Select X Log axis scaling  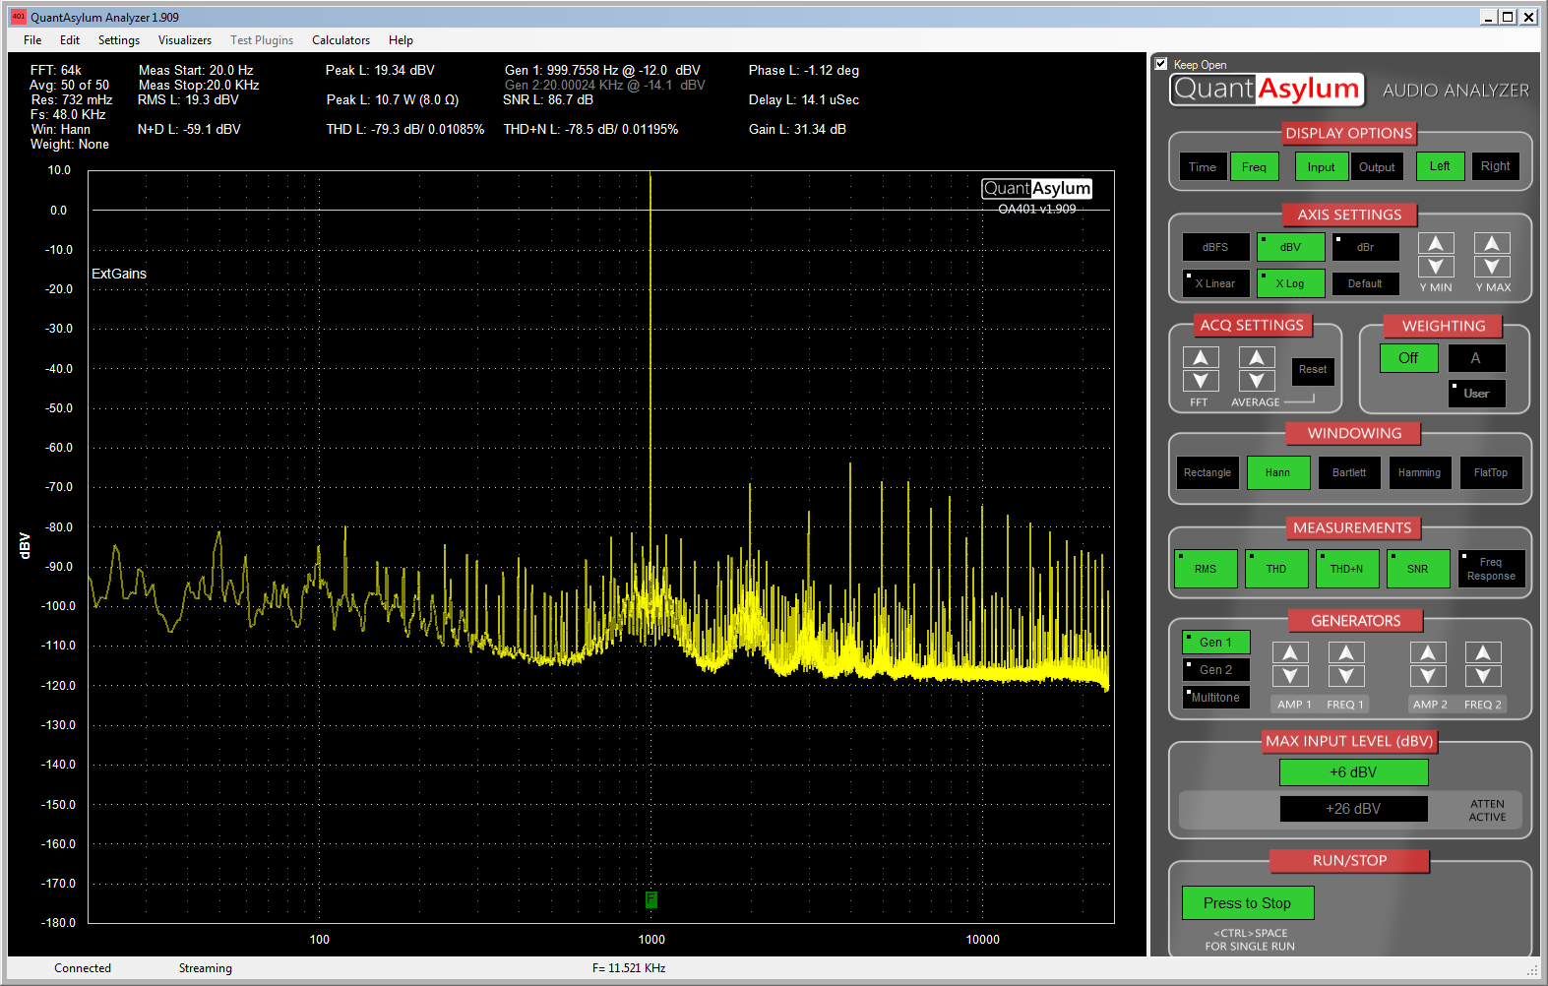pos(1290,283)
